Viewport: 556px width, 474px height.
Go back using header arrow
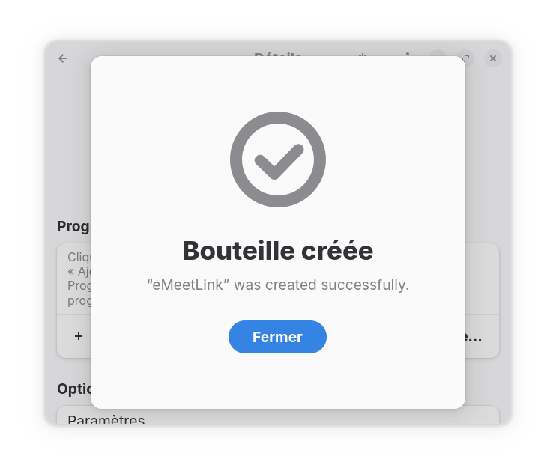pyautogui.click(x=63, y=58)
